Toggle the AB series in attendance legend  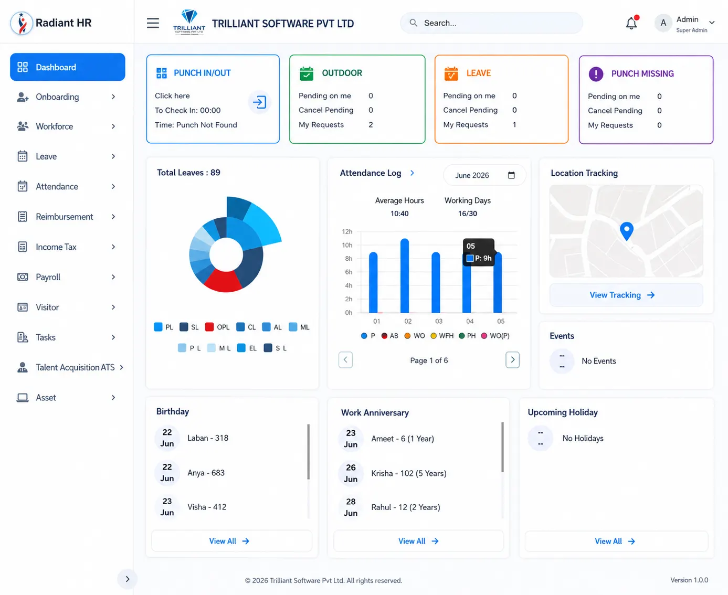(x=389, y=336)
